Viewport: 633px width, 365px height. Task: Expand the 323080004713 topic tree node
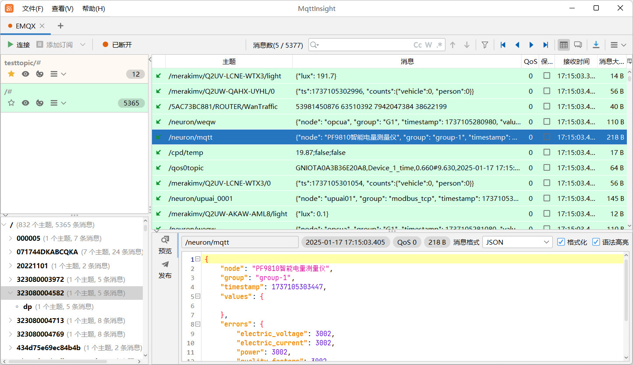[x=11, y=320]
